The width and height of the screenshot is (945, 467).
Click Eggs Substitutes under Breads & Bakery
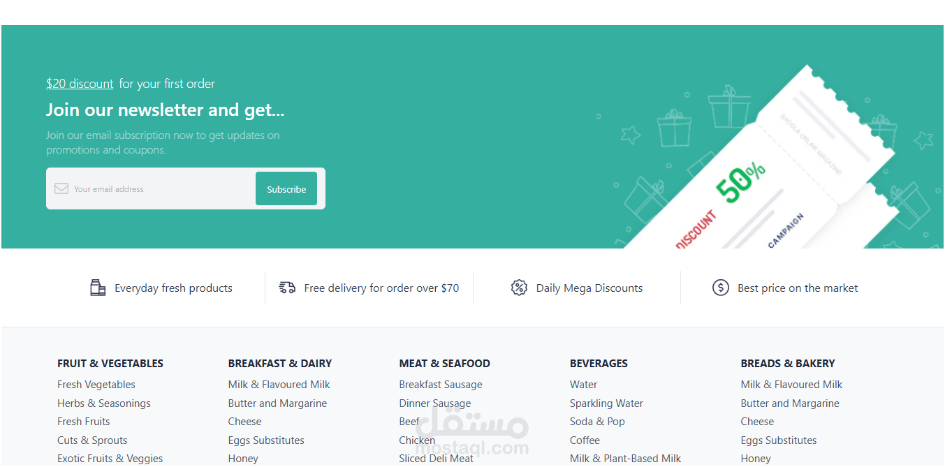tap(779, 440)
